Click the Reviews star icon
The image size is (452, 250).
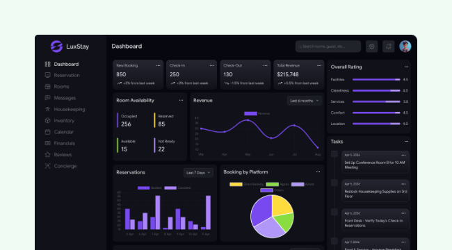[47, 155]
